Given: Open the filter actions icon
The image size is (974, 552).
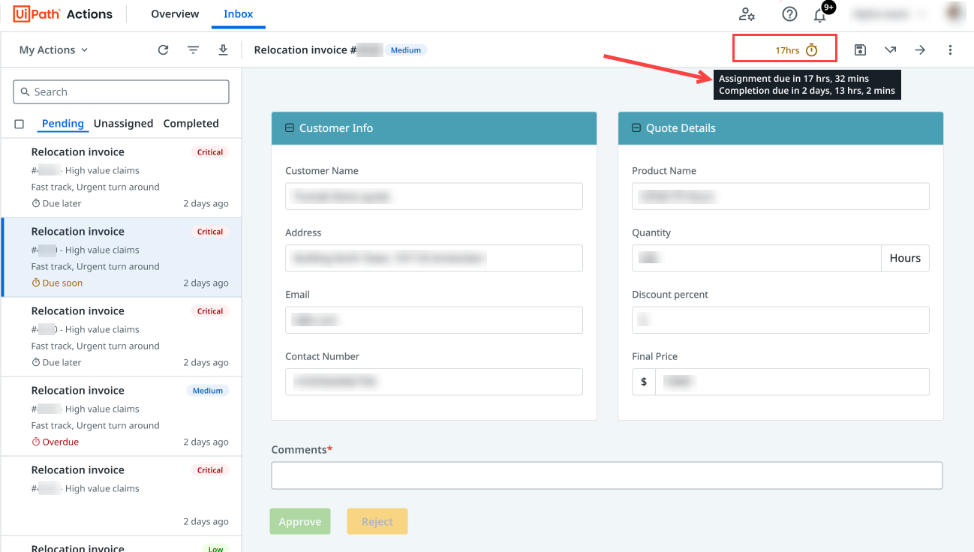Looking at the screenshot, I should [193, 50].
